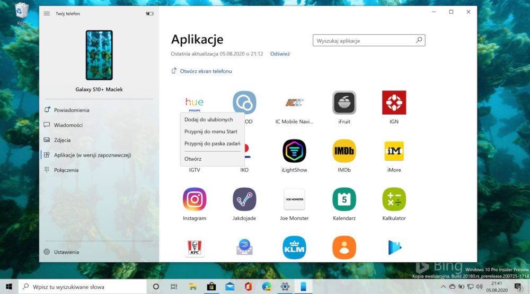530x294 pixels.
Task: Open Mail app from the taskbar
Action: 230,287
